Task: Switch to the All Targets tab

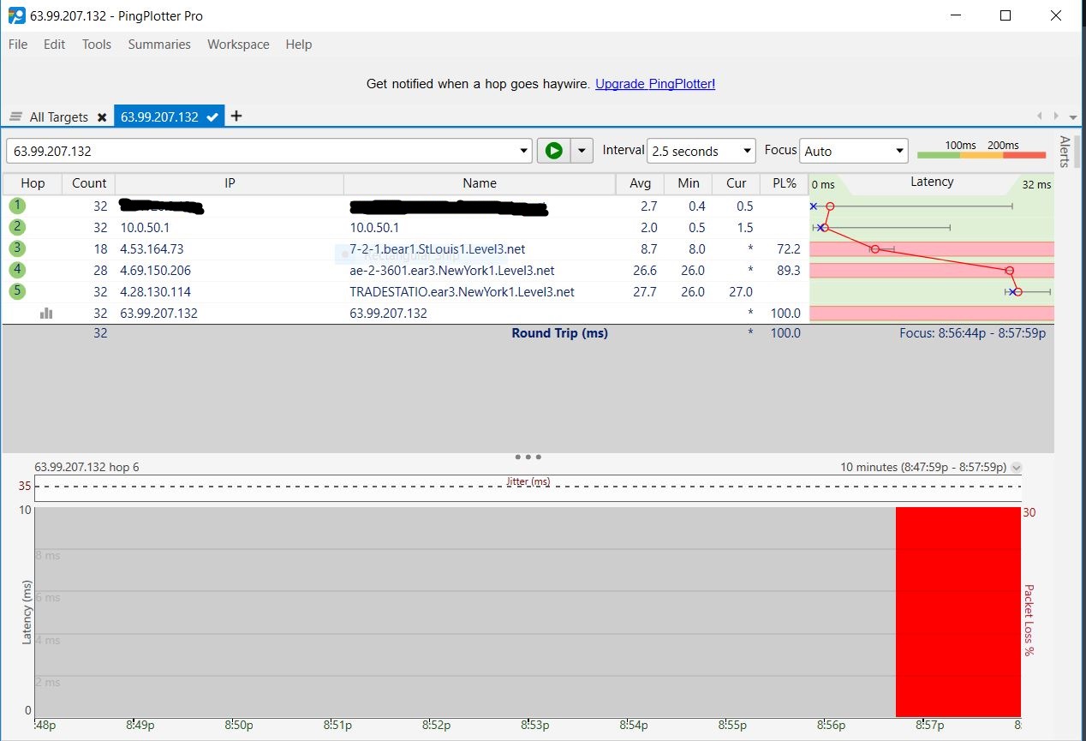Action: 58,117
